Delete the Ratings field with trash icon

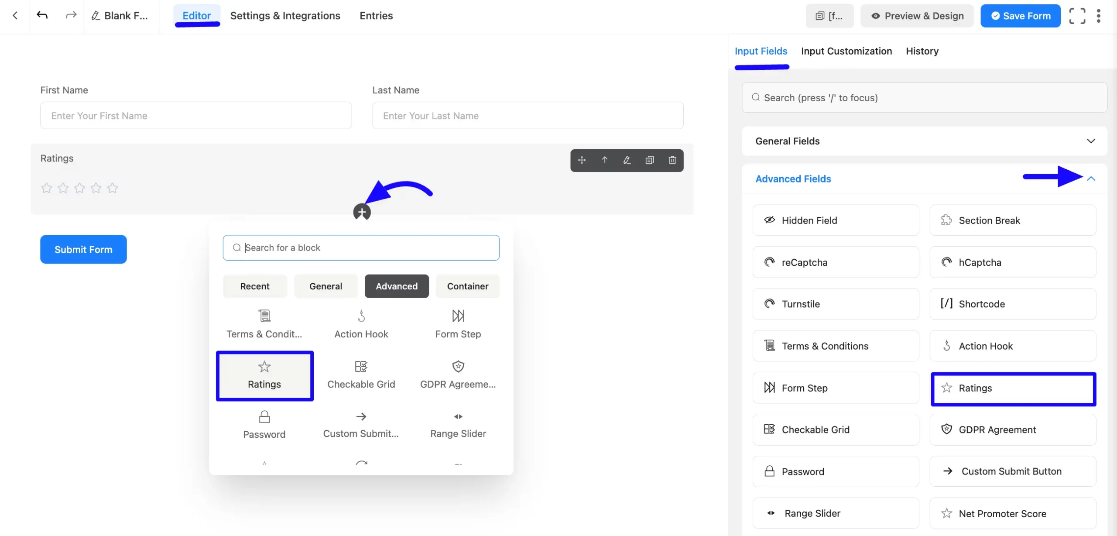pos(672,160)
